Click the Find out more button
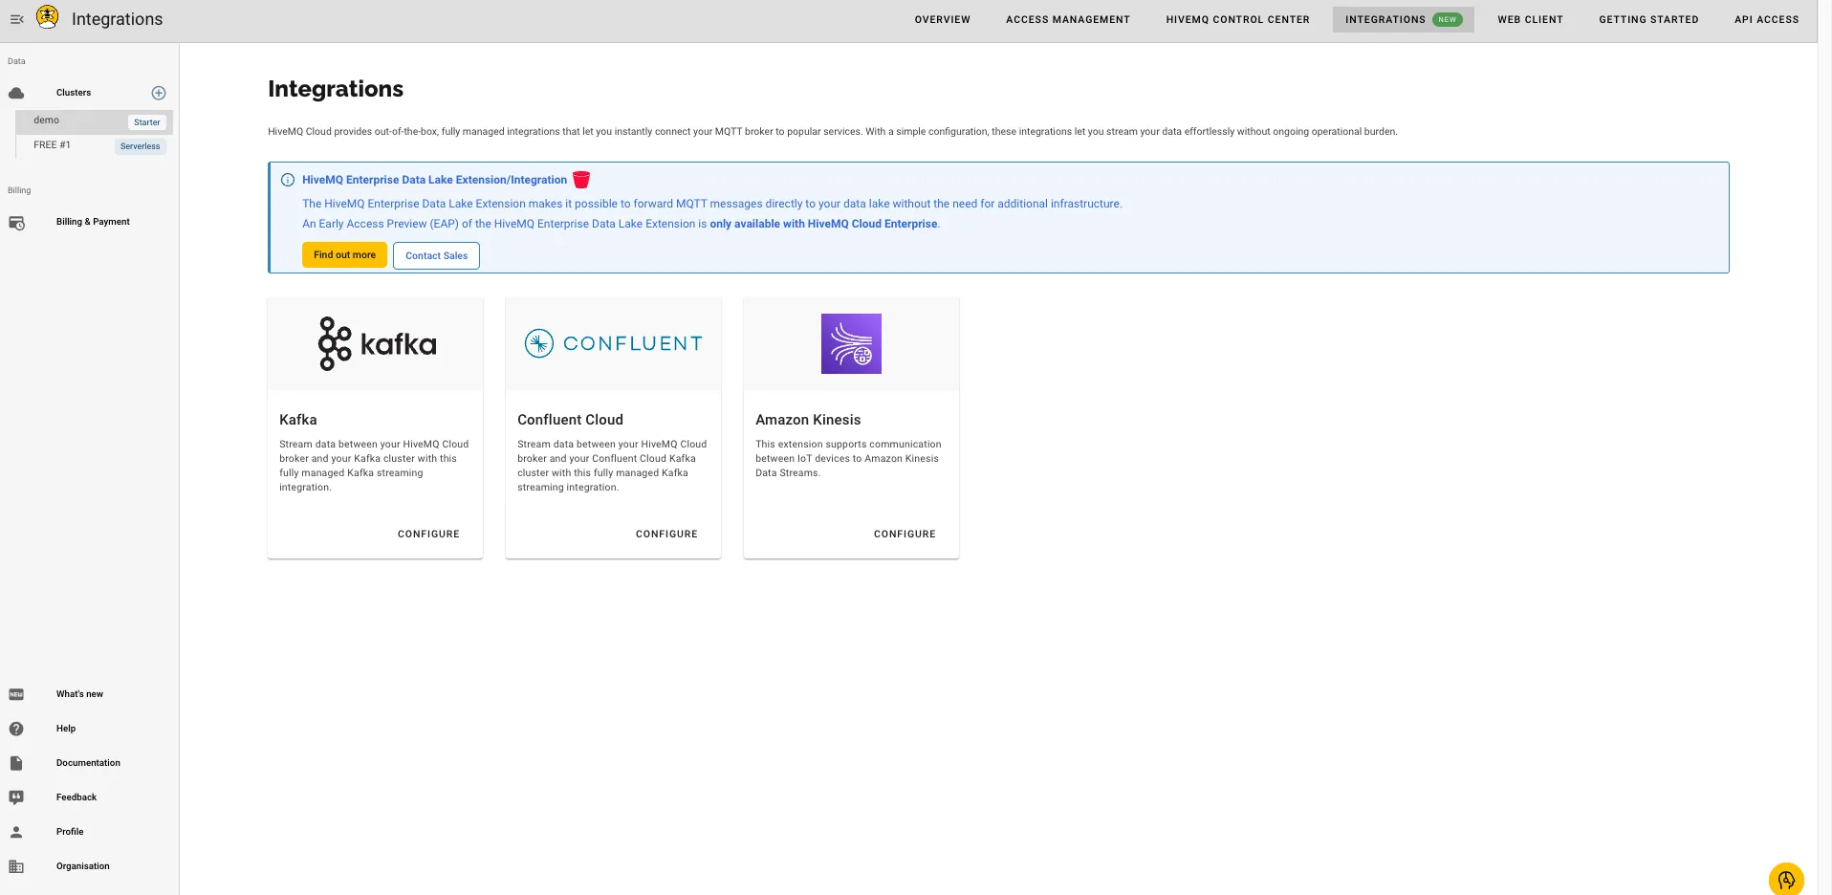 (344, 255)
